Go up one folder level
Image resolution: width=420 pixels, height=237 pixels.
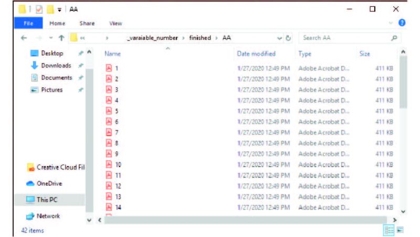click(x=61, y=38)
